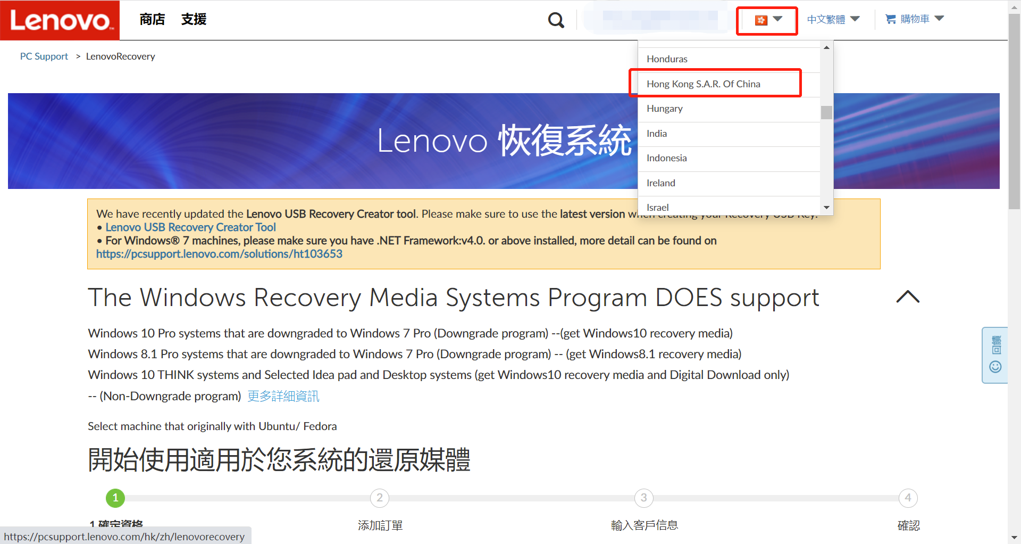Select Israel from country list
The height and width of the screenshot is (544, 1021).
(729, 207)
